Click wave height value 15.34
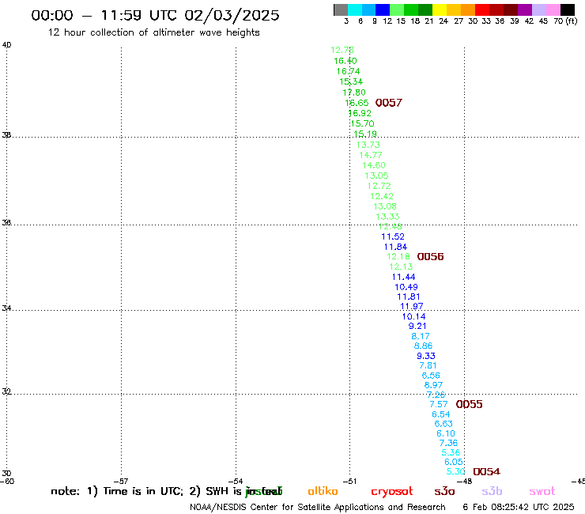 (351, 81)
